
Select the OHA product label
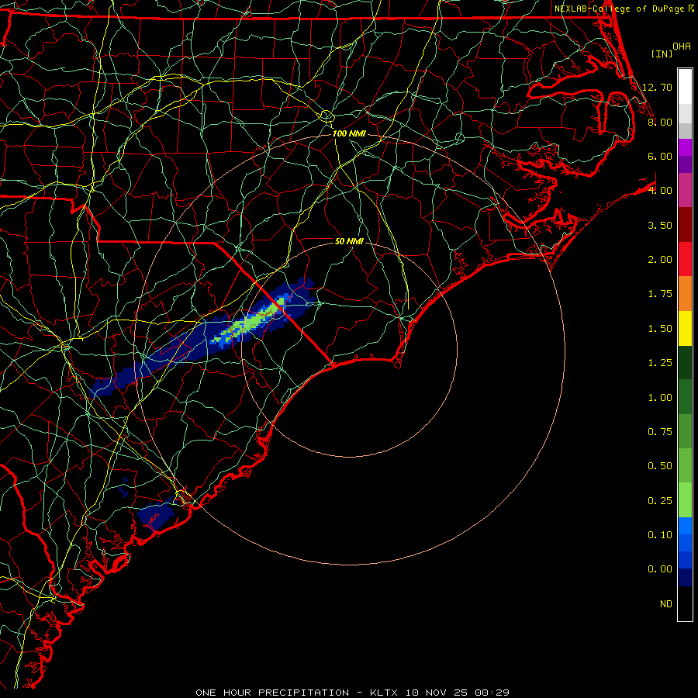point(682,47)
